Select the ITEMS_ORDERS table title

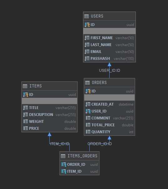pos(82,156)
